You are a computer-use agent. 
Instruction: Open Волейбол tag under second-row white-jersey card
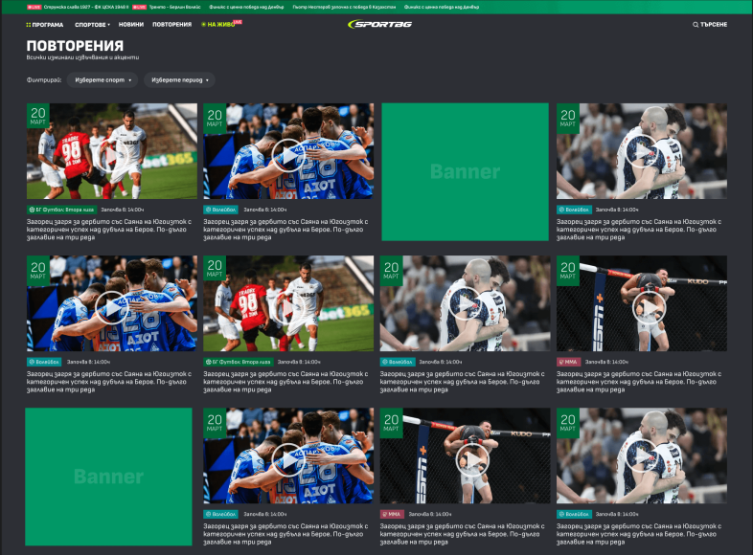click(398, 362)
